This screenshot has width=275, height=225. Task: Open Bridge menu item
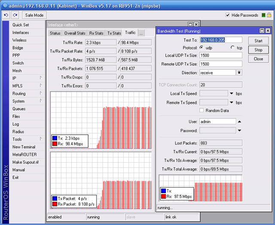point(27,48)
